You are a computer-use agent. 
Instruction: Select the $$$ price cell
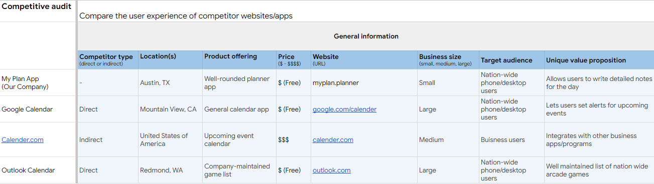(293, 139)
